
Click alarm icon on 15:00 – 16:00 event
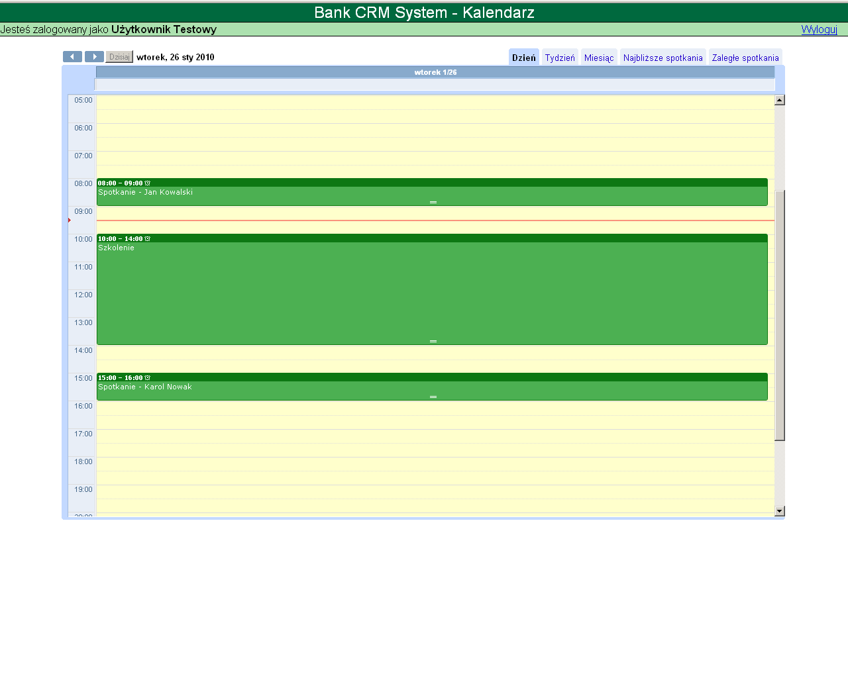tap(148, 377)
